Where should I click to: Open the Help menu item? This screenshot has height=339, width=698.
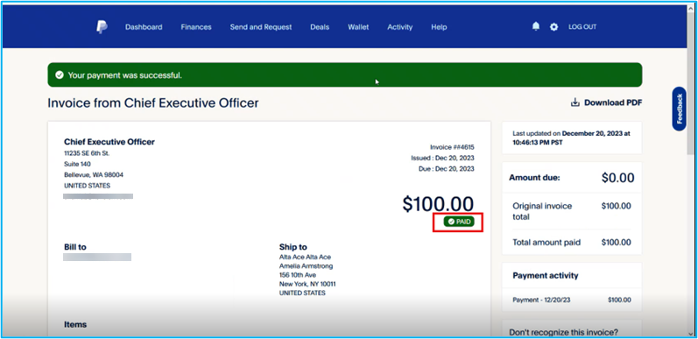point(439,27)
